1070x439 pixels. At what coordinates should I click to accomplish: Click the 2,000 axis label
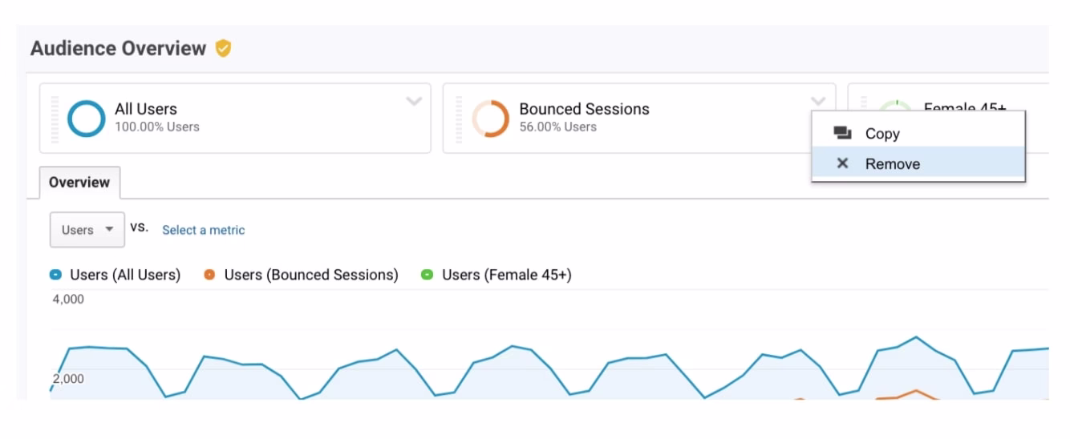coord(68,378)
